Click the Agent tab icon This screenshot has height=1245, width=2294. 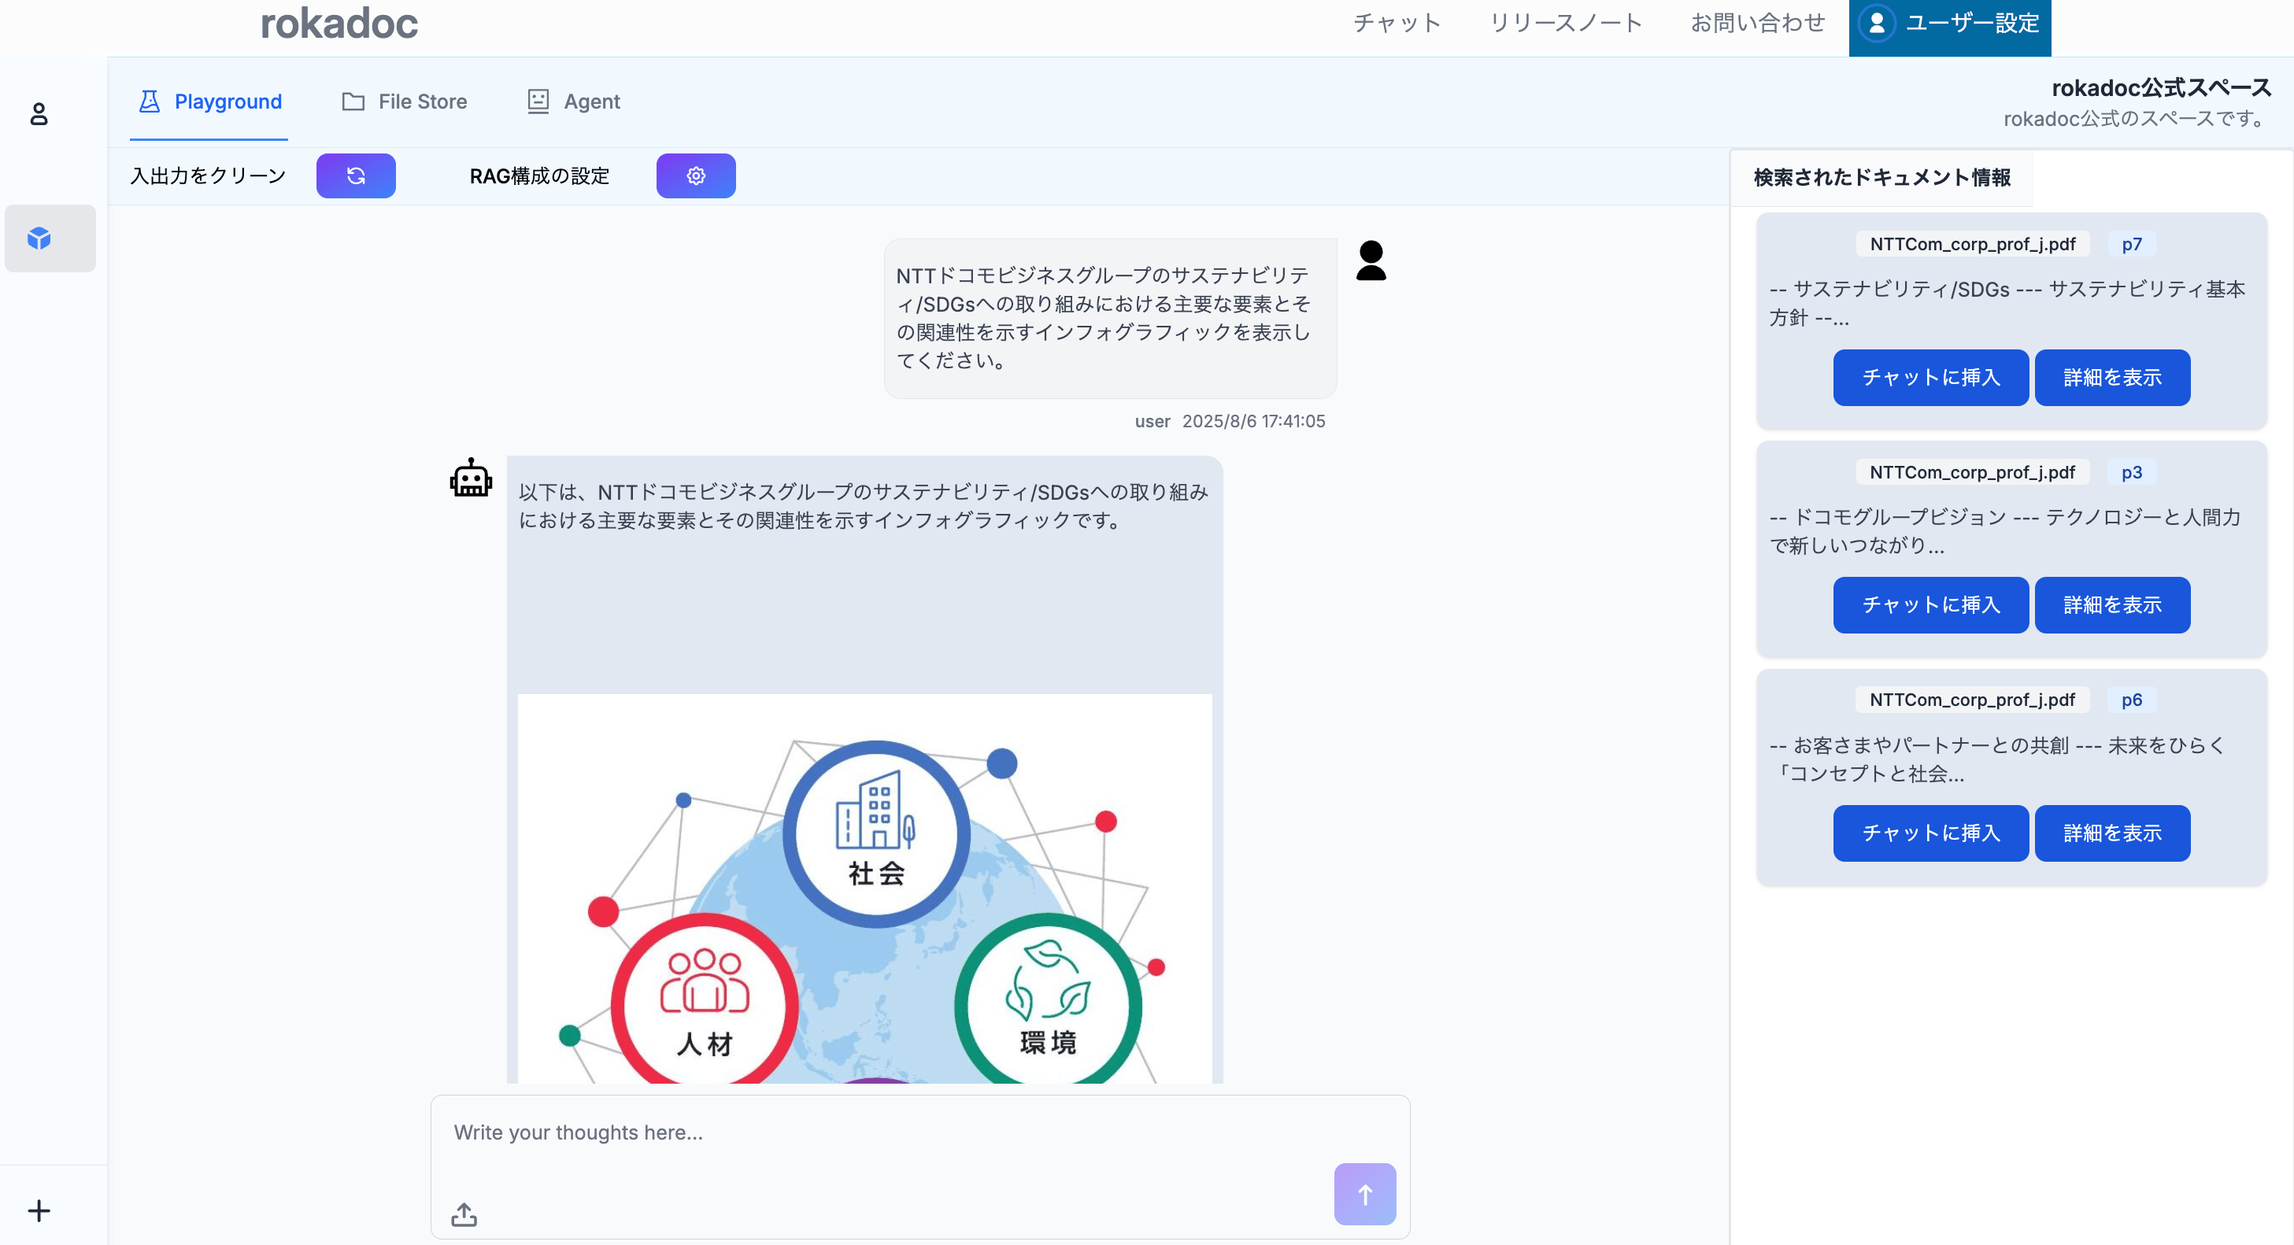538,102
